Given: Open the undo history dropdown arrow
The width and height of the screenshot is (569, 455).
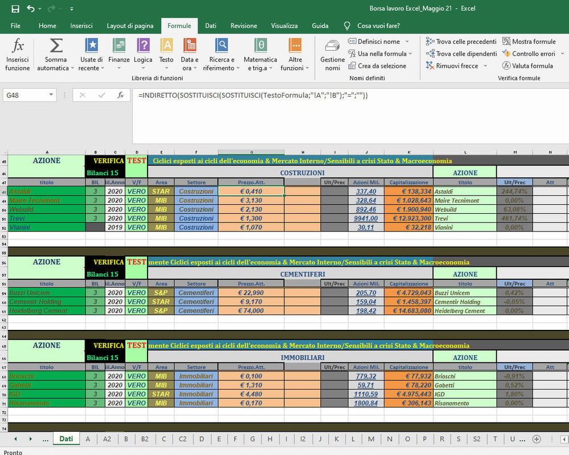Looking at the screenshot, I should pos(39,9).
